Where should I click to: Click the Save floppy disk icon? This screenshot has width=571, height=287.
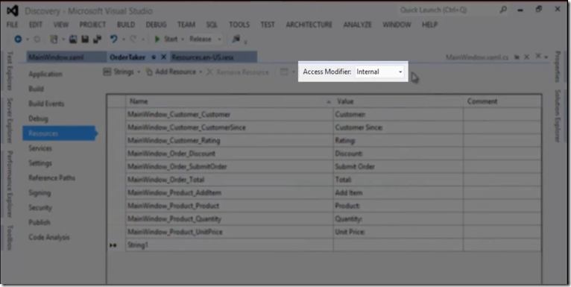tap(85, 39)
